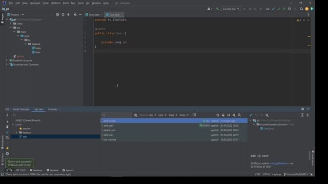Open the Git menu in menu bar
Screen dimensions: 328x184
point(88,3)
